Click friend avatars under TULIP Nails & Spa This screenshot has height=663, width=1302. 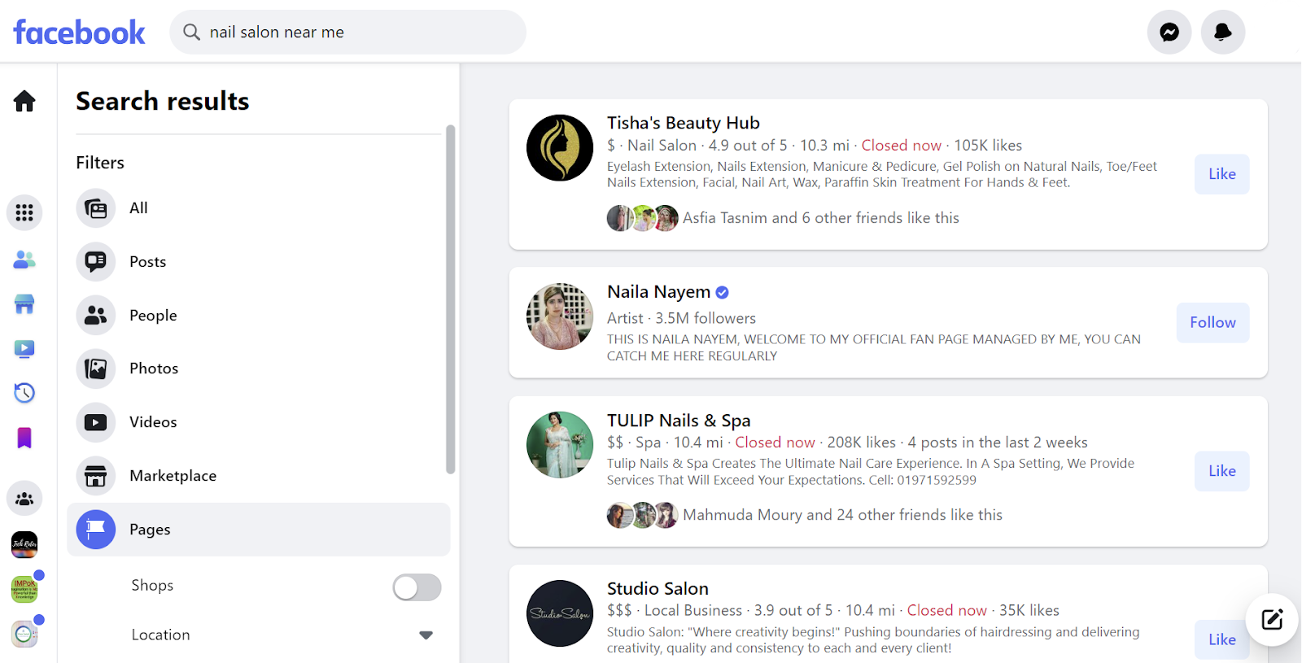click(x=643, y=515)
